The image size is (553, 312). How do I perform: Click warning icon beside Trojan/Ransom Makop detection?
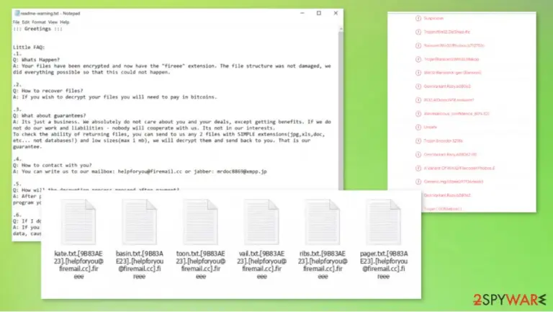point(418,59)
